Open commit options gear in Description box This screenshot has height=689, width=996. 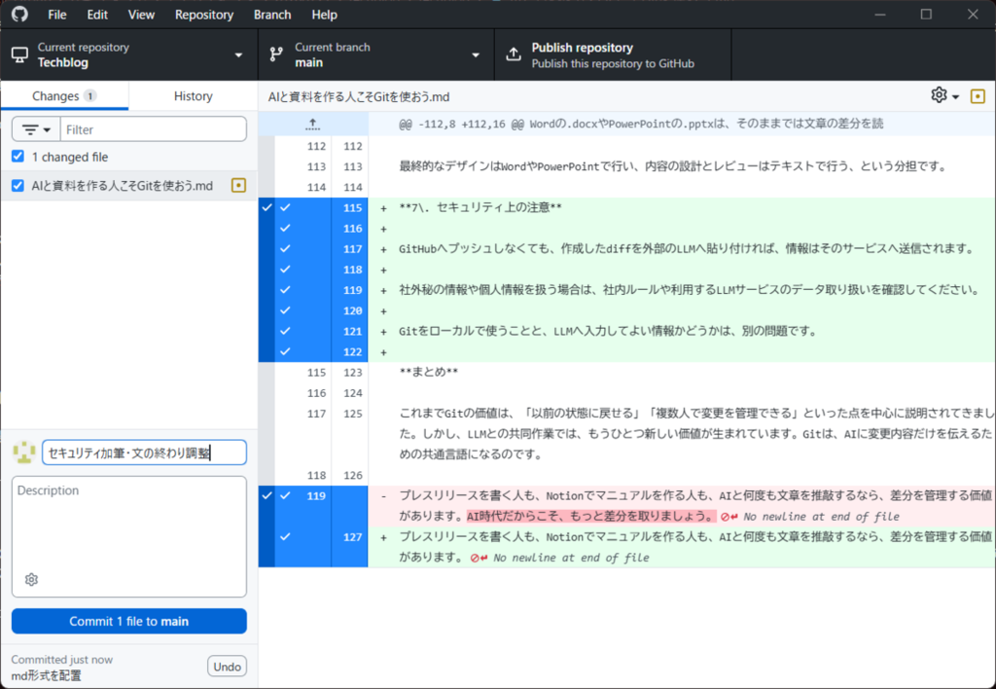click(x=31, y=579)
